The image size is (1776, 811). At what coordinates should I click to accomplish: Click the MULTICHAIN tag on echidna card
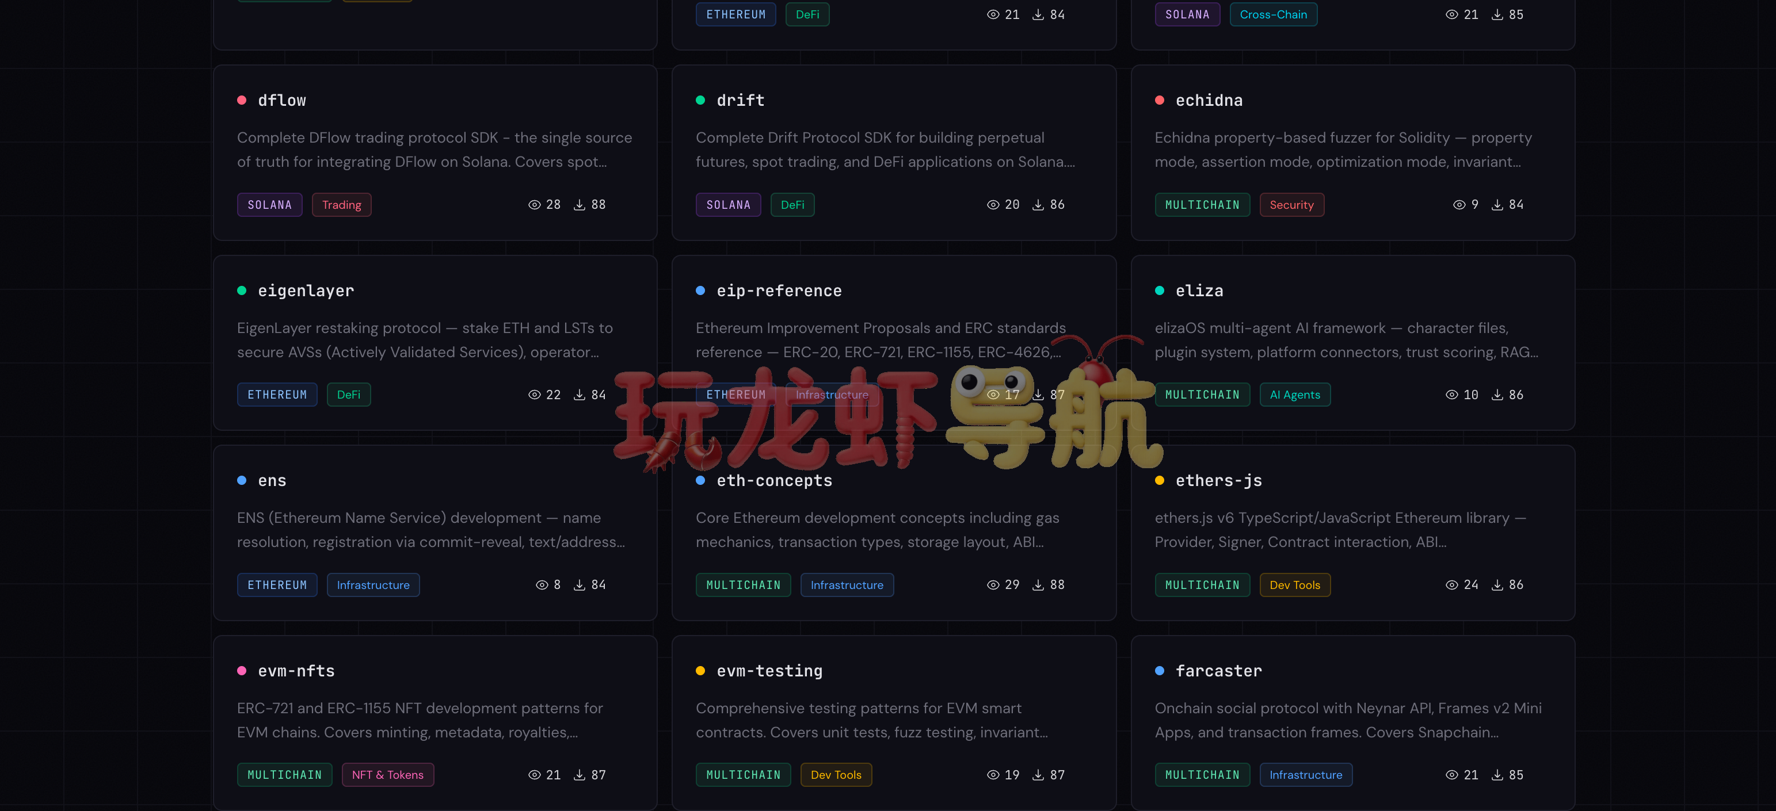[x=1202, y=205]
